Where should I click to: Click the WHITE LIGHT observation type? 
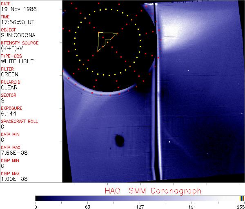pos(17,61)
